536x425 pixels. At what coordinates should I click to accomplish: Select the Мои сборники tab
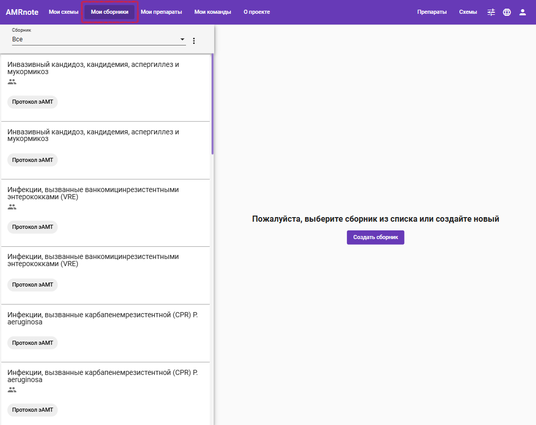(x=110, y=12)
